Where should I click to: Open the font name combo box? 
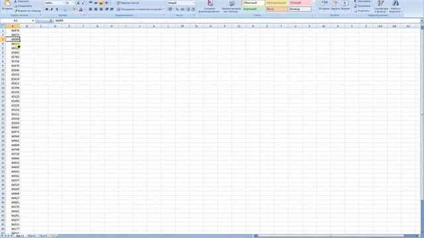pos(54,3)
